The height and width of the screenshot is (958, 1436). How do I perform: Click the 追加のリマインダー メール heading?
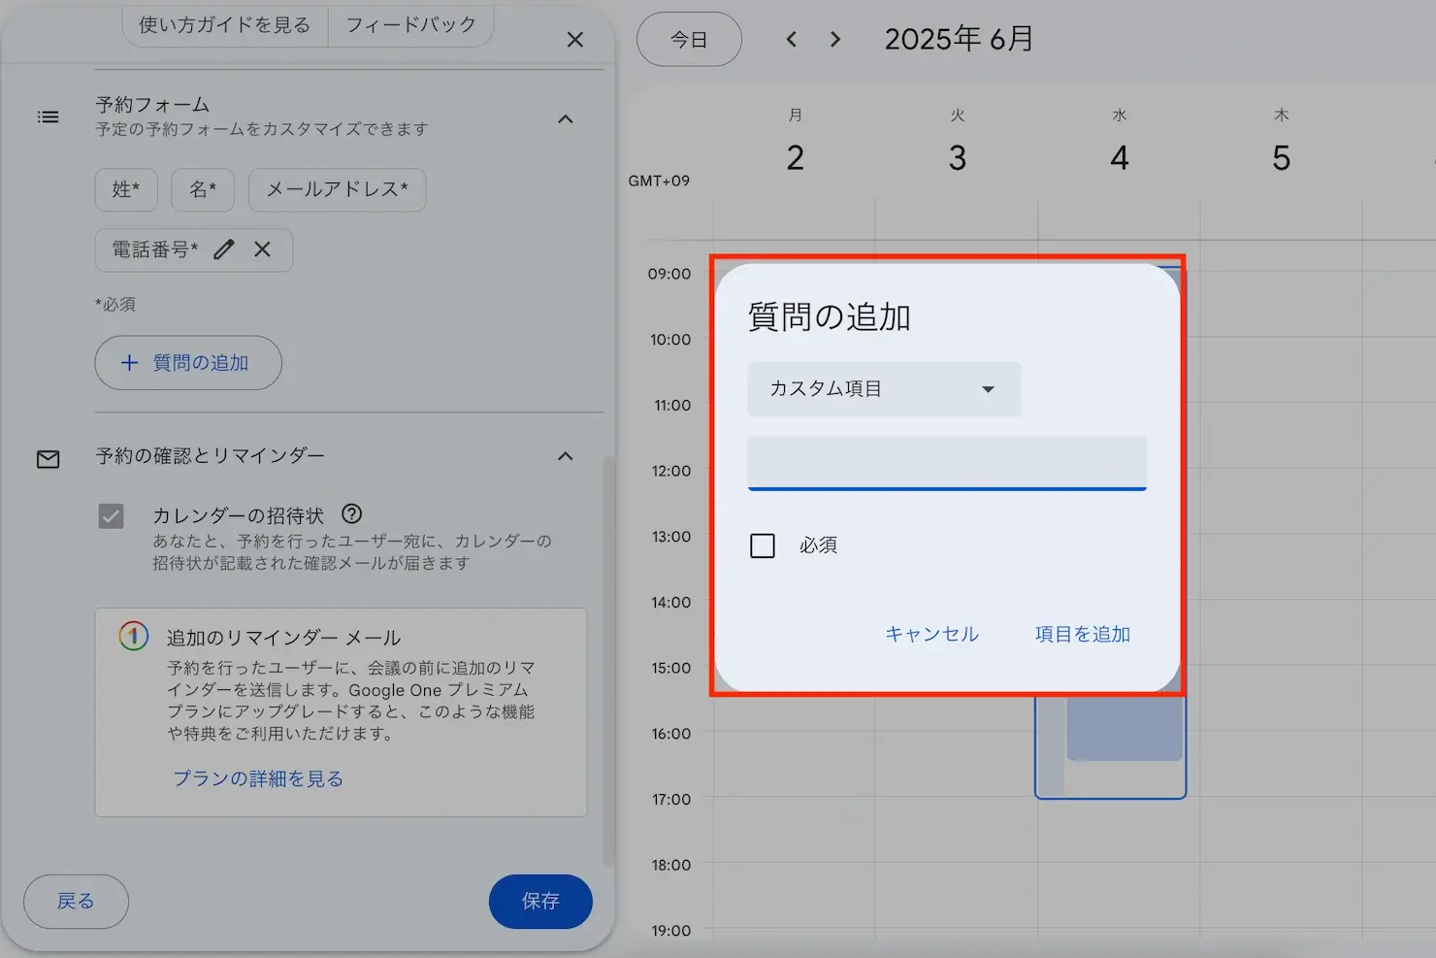(x=283, y=638)
